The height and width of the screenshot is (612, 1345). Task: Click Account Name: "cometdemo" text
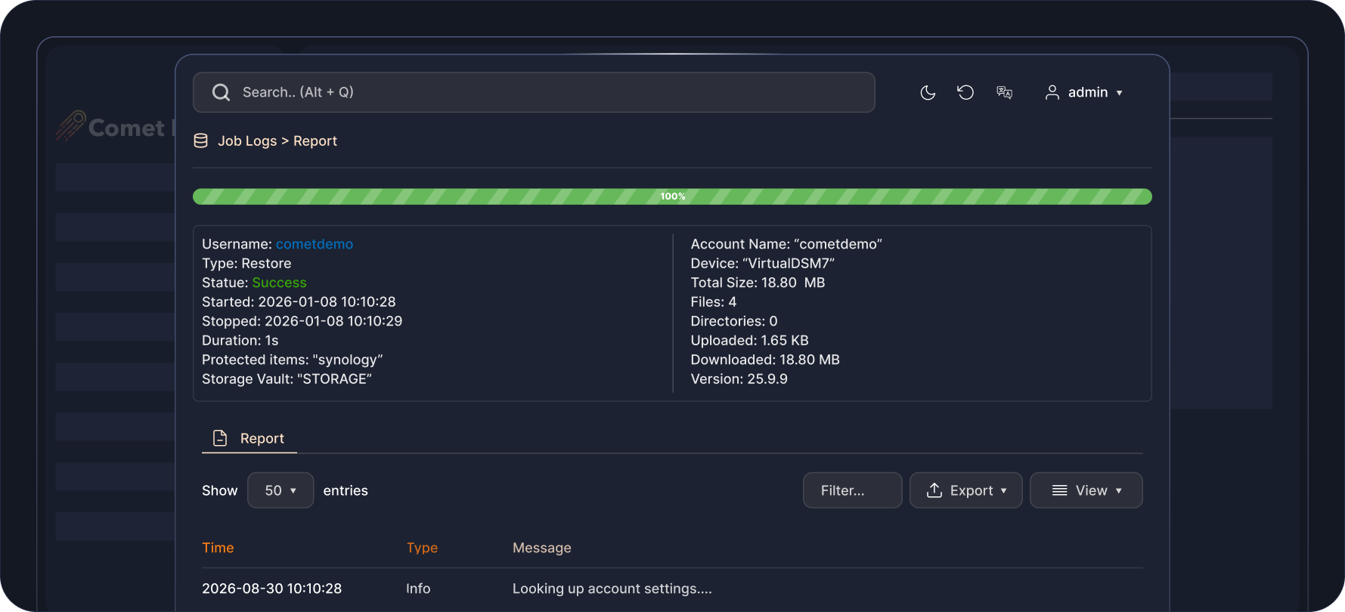(786, 244)
